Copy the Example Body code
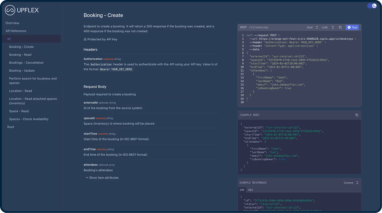The width and height of the screenshot is (382, 213). point(357,115)
